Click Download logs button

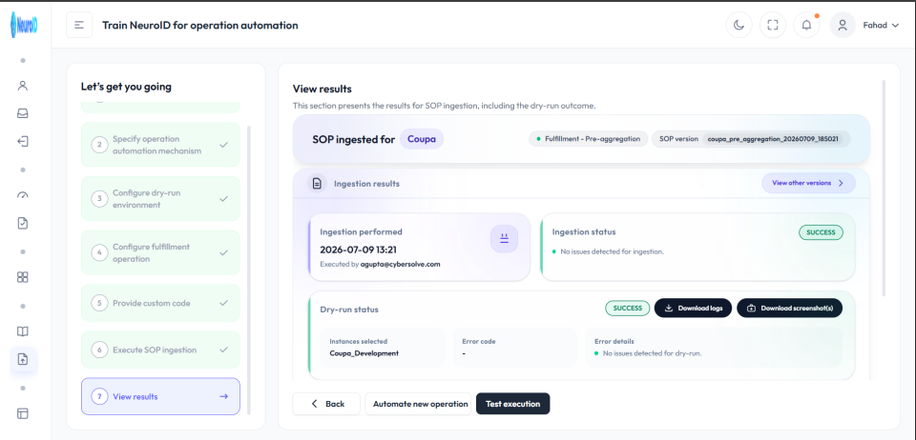pos(693,308)
